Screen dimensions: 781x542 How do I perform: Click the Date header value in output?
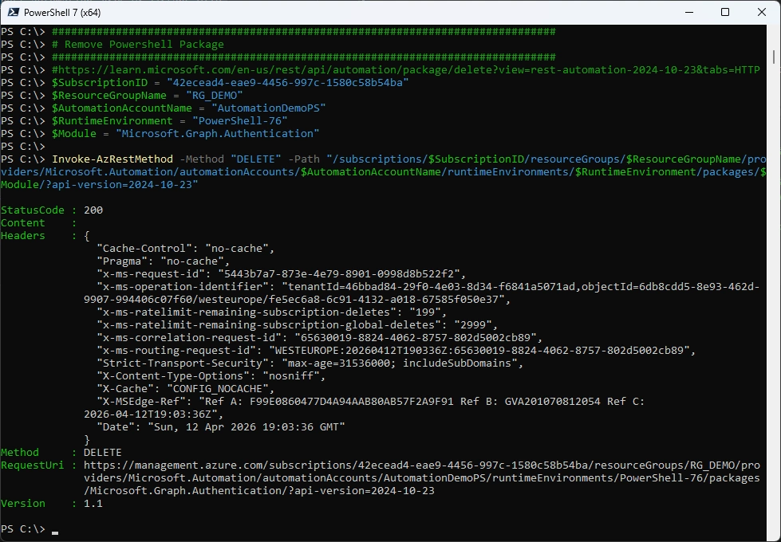click(247, 427)
